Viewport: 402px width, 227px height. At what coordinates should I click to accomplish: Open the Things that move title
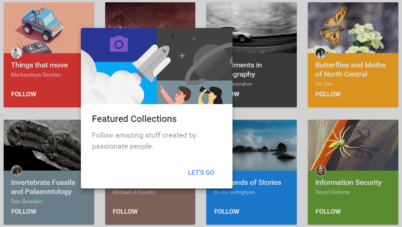(x=39, y=65)
